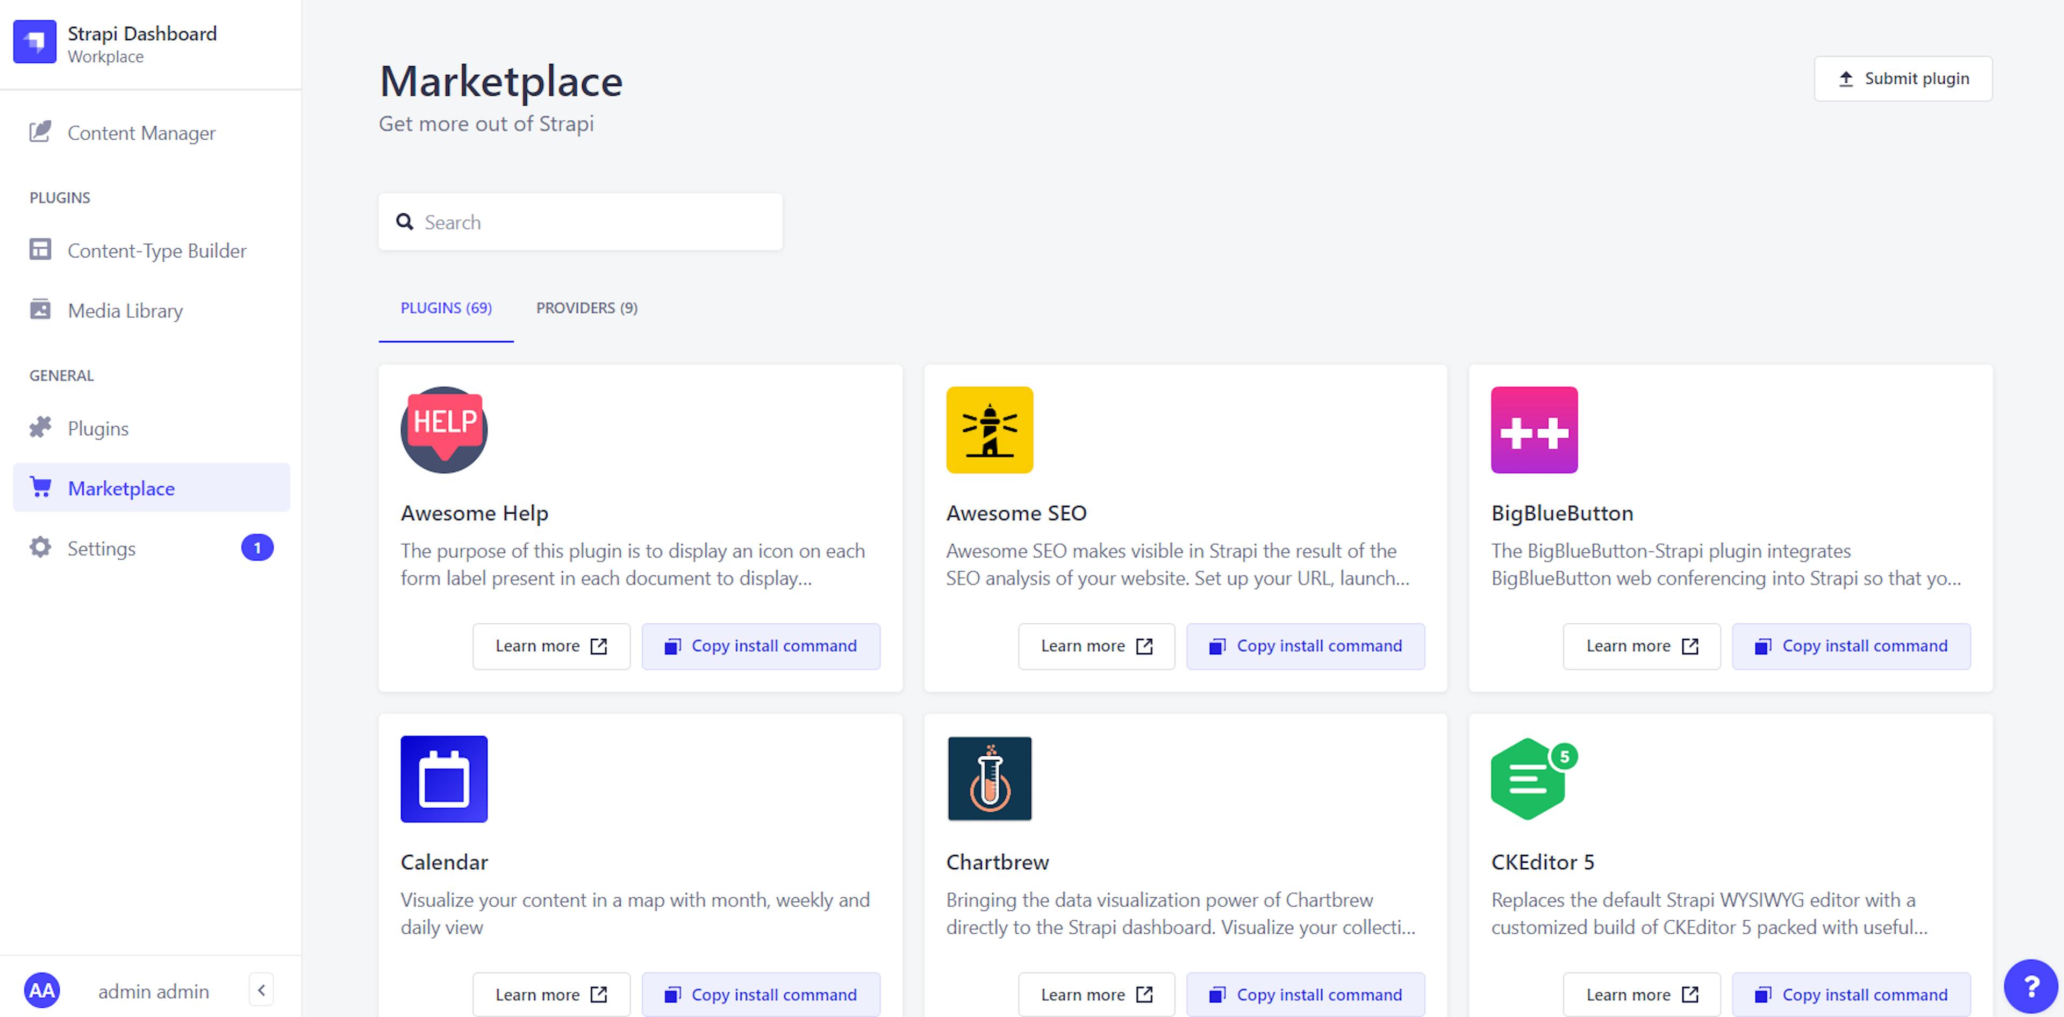Click the Awesome SEO title text
The width and height of the screenshot is (2064, 1017).
coord(1016,513)
